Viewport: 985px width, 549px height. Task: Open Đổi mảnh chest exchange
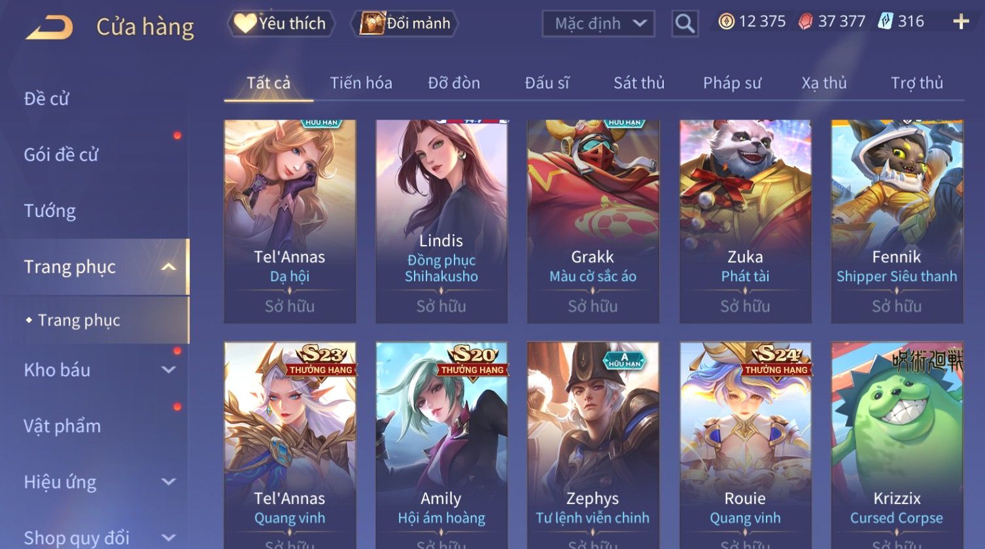pos(406,24)
